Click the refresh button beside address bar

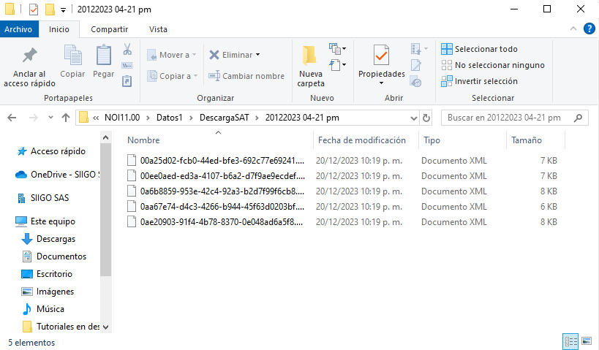click(x=426, y=117)
